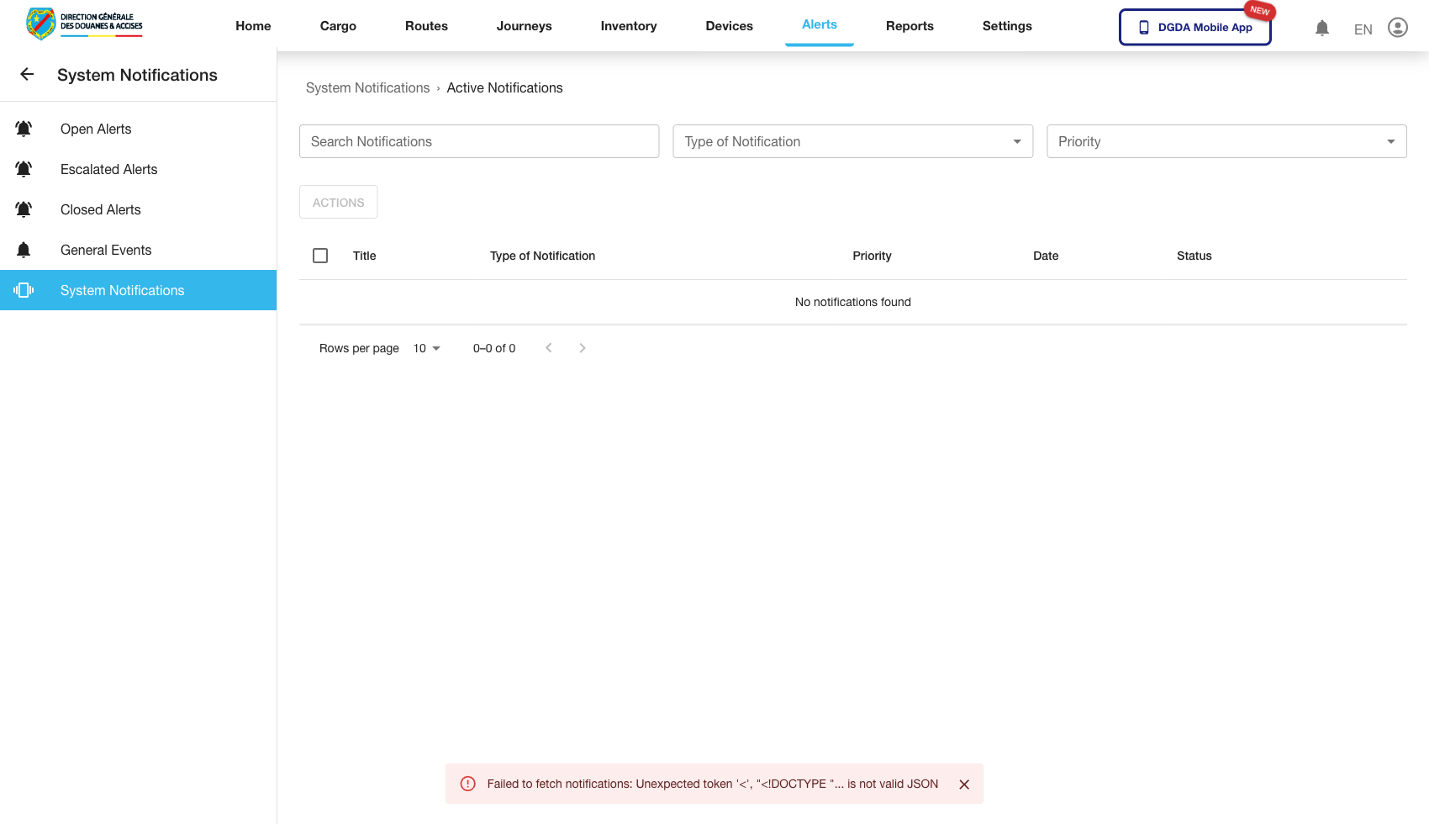Viewport: 1429px width, 824px height.
Task: Change the Rows per page value
Action: click(x=426, y=348)
